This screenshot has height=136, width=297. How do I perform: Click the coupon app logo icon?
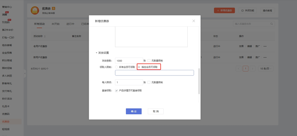tap(35, 10)
